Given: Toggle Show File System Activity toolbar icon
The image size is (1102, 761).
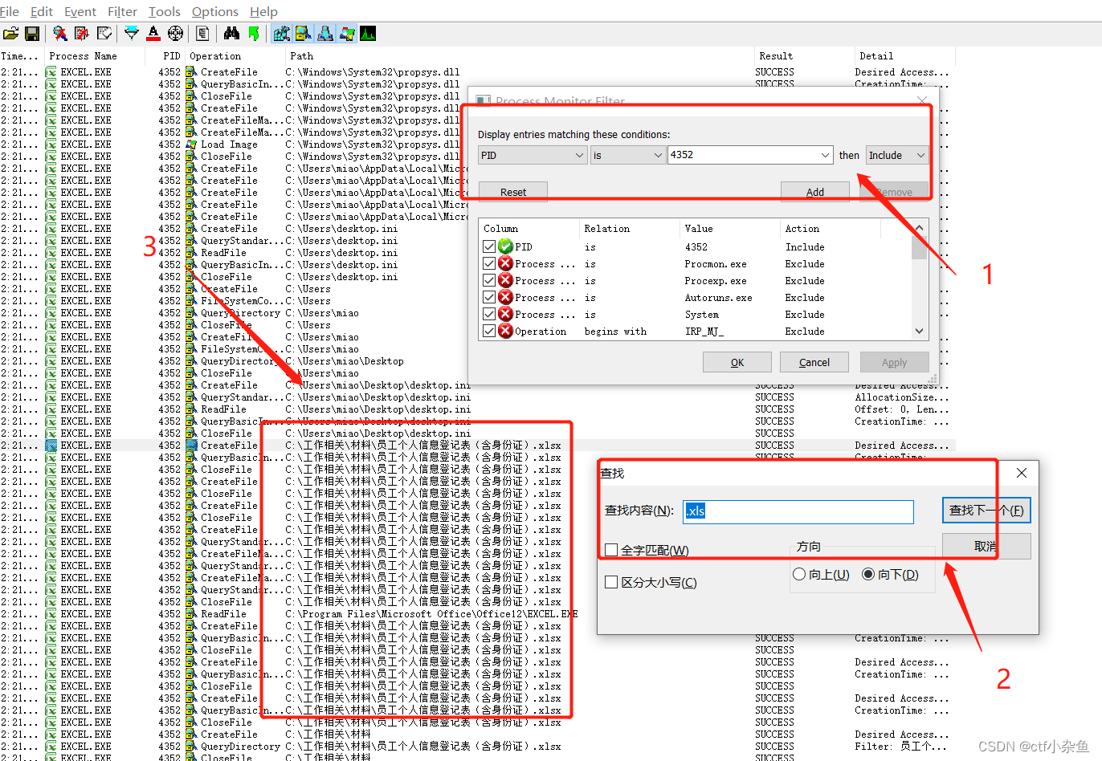Looking at the screenshot, I should [303, 34].
